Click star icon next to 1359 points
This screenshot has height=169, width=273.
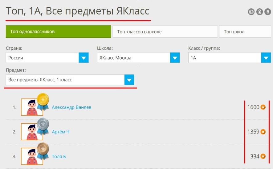263,132
